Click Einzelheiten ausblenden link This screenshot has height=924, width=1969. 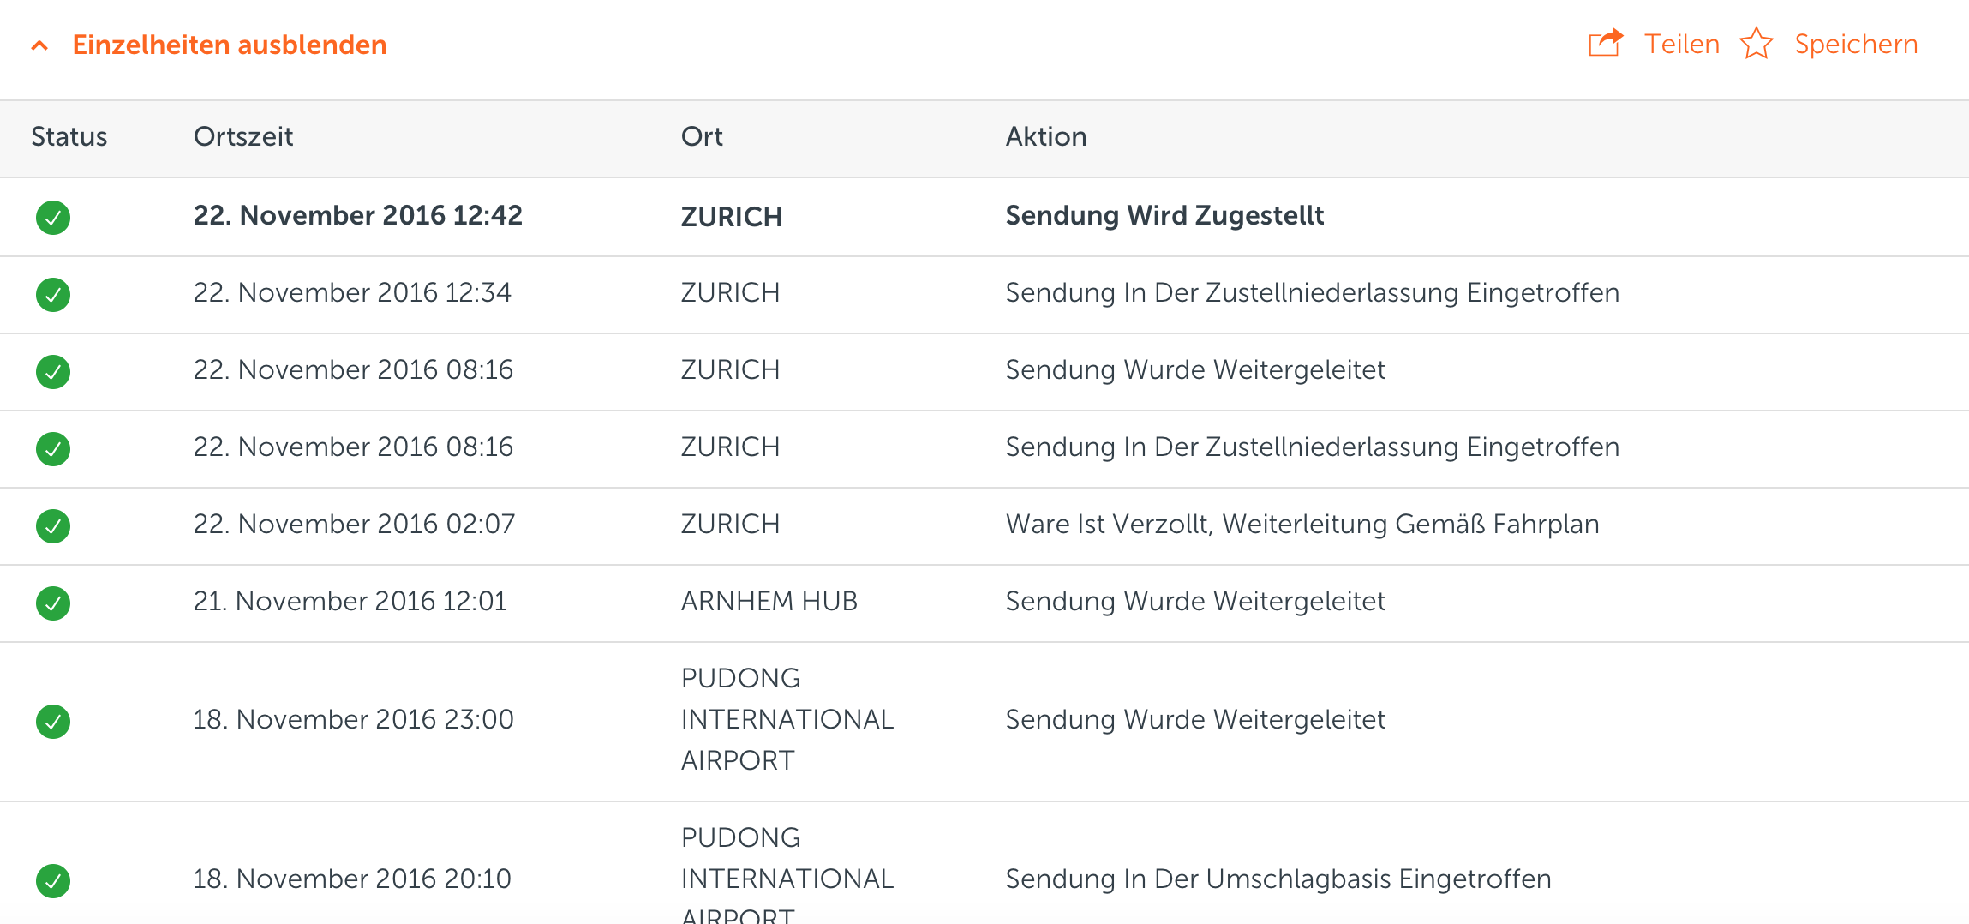coord(229,45)
